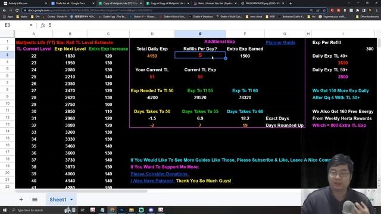Switch to Copy of Copy of Mattjestic Life tab
Image resolution: width=381 pixels, height=214 pixels.
168,4
